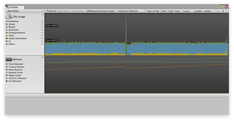The image size is (234, 121).
Task: Click the Object Count label
Action: coord(15,75)
